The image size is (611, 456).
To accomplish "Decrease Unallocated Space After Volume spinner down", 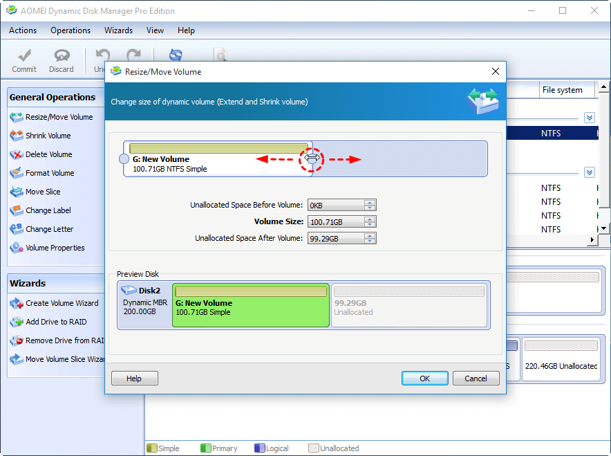I will [370, 241].
